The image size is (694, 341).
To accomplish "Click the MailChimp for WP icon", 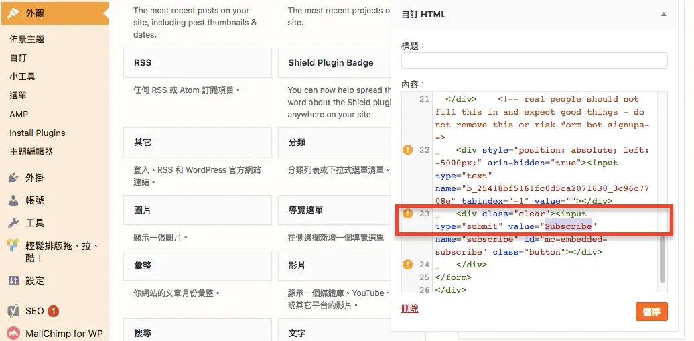I will [x=13, y=334].
